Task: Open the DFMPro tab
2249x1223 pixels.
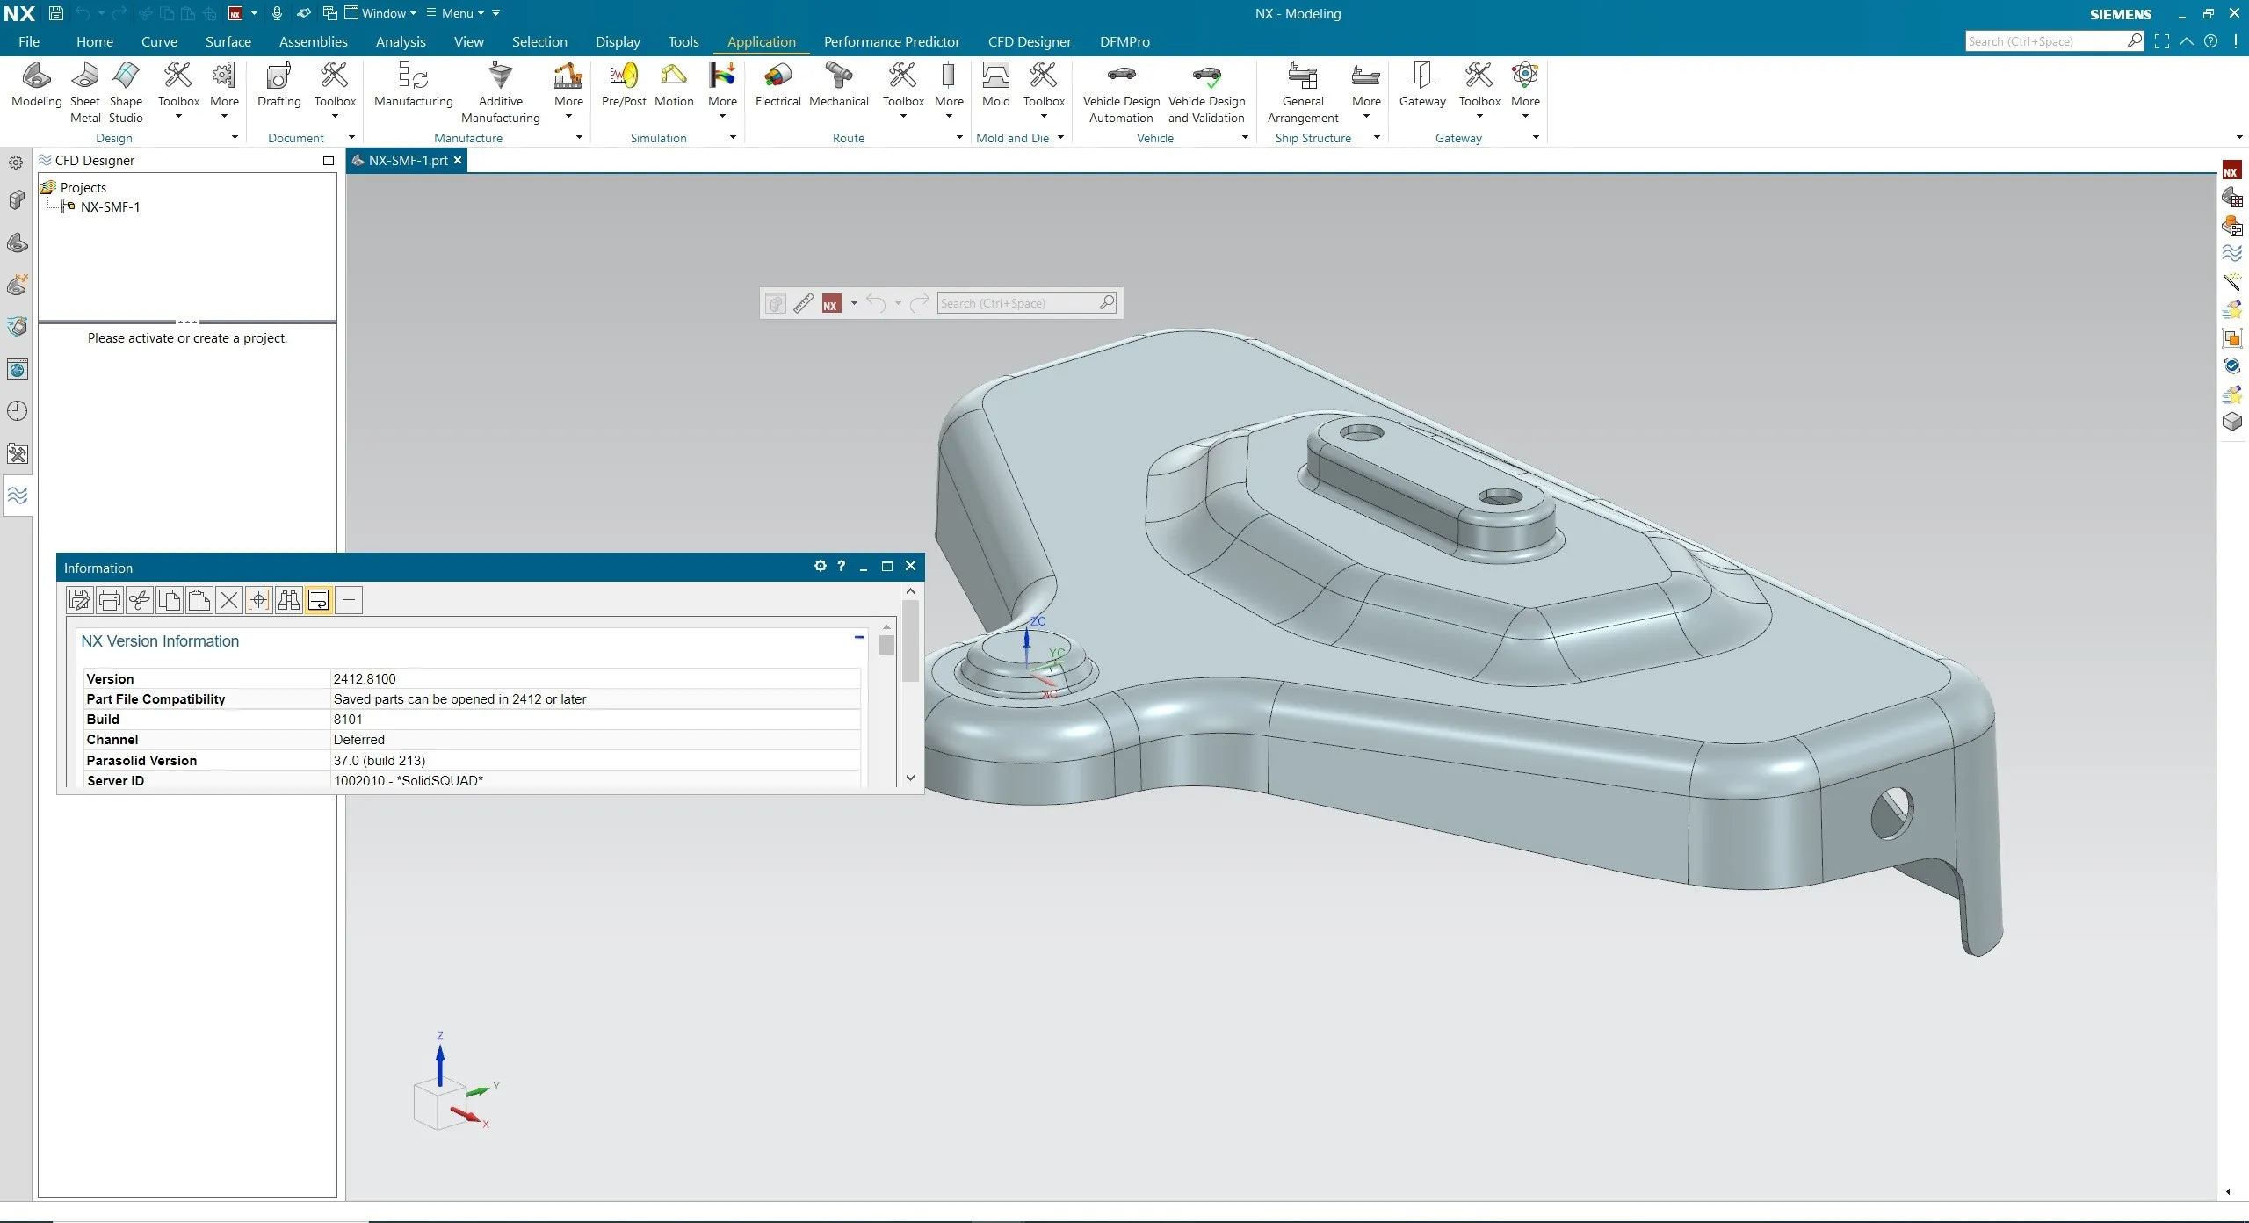Action: (x=1124, y=41)
